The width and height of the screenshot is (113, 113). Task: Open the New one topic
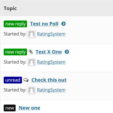click(29, 108)
